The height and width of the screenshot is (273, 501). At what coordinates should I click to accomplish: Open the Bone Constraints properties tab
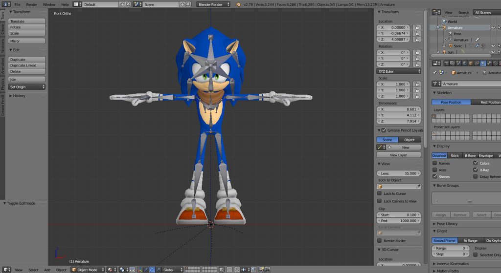coord(496,63)
